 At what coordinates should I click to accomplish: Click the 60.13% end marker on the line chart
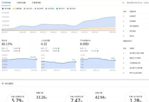(x=36, y=59)
